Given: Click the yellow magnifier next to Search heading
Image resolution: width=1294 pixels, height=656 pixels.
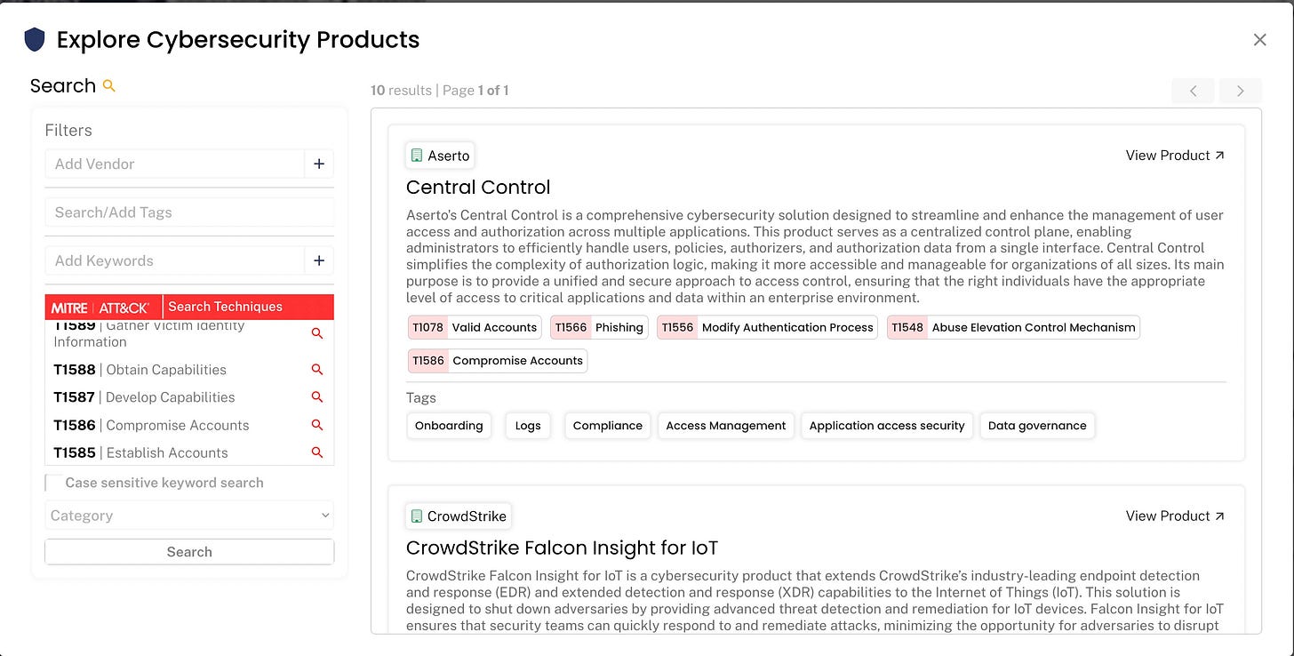Looking at the screenshot, I should pos(109,86).
